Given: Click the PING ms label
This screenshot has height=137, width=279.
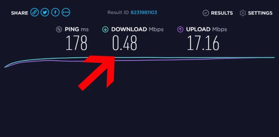Looking at the screenshot, I should click(77, 30).
